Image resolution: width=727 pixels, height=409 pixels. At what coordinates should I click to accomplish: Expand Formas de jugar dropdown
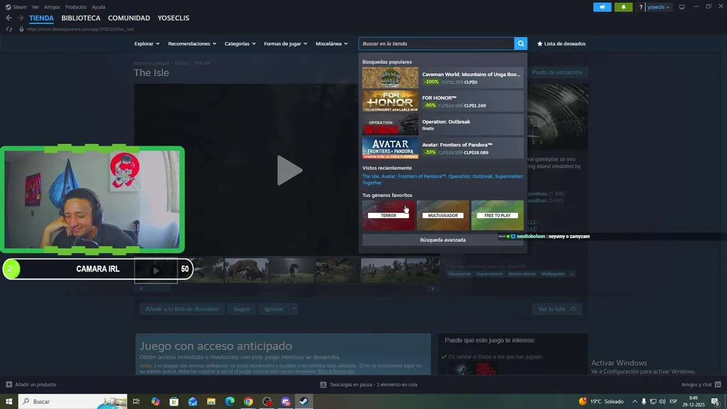click(285, 44)
